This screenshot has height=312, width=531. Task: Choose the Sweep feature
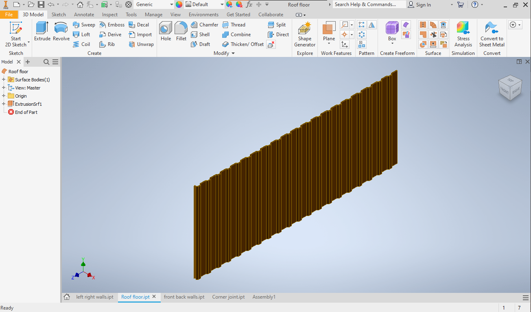tap(84, 25)
